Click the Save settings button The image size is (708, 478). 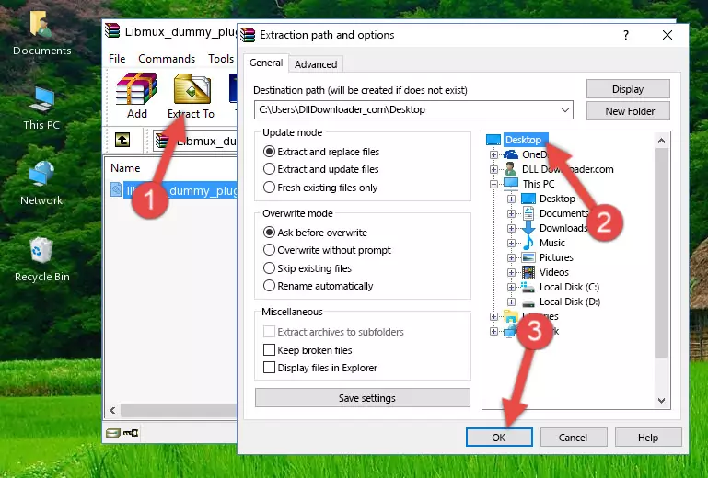point(363,398)
